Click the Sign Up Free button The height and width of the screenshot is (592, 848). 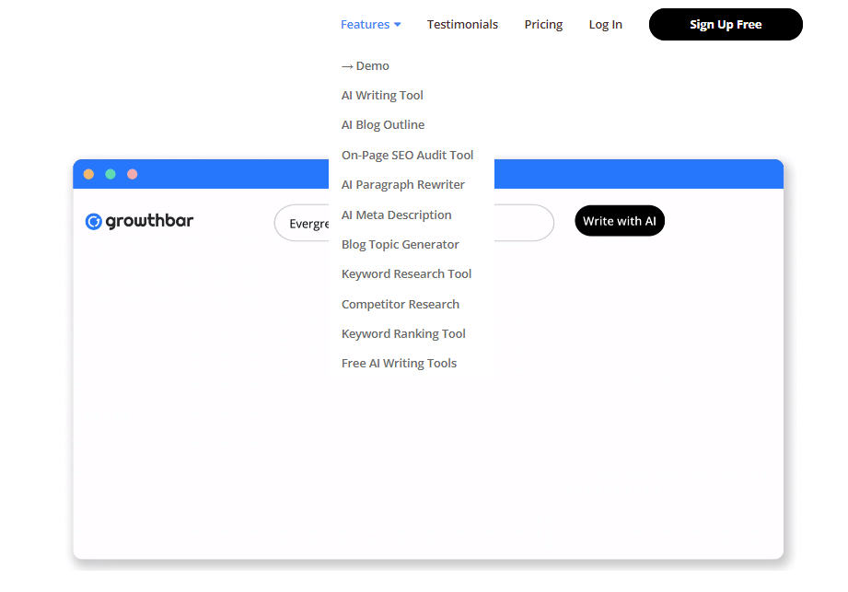pyautogui.click(x=726, y=24)
